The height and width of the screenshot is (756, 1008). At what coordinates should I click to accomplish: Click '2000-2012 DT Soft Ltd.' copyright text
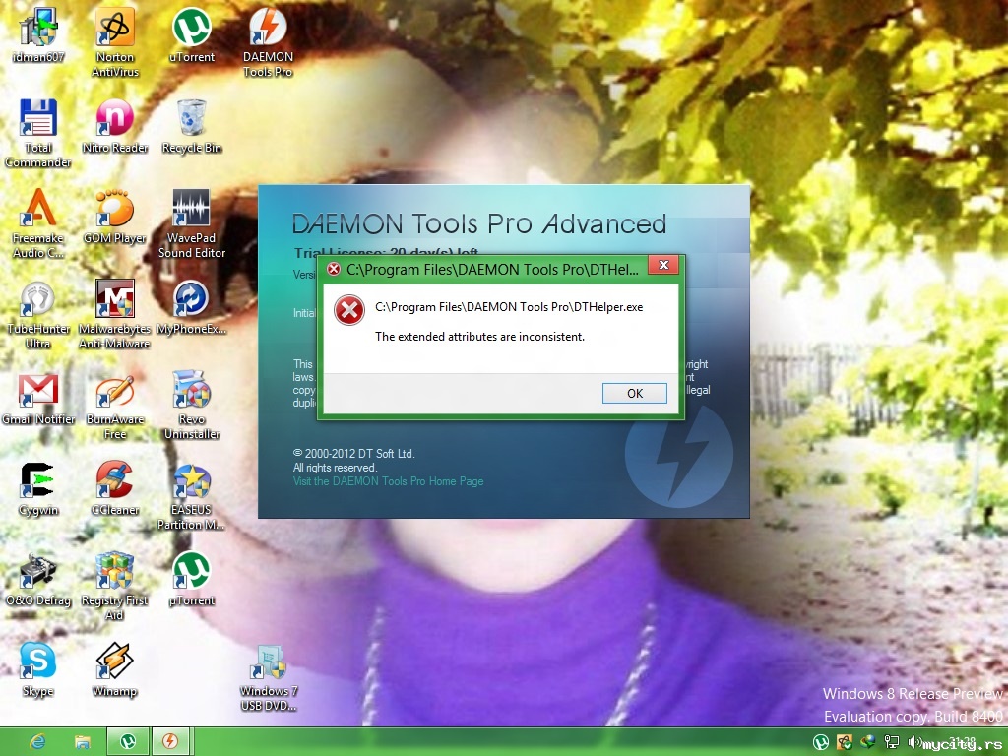click(x=354, y=453)
